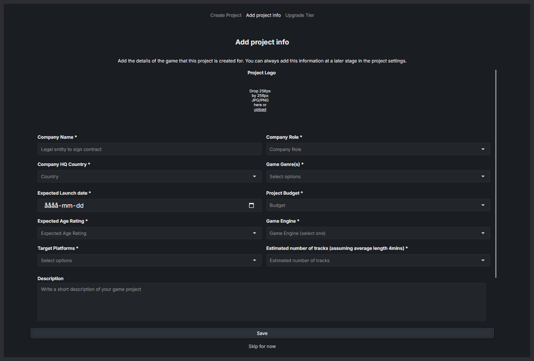
Task: Click into the Description text area
Action: pos(261,302)
